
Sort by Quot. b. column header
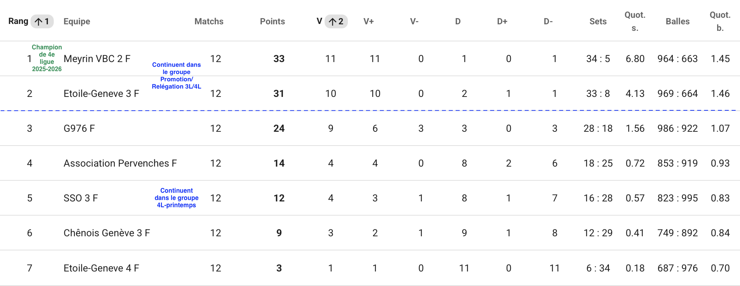tap(720, 21)
